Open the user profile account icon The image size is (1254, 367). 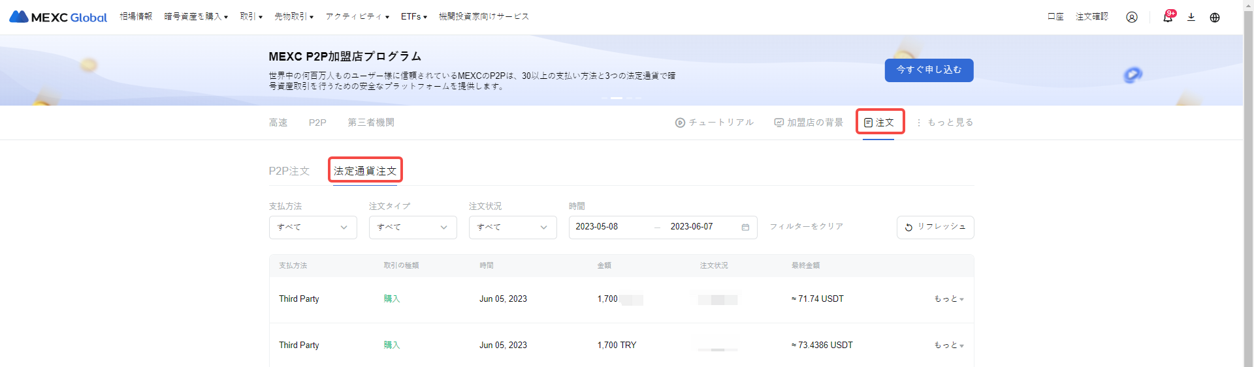[x=1131, y=17]
